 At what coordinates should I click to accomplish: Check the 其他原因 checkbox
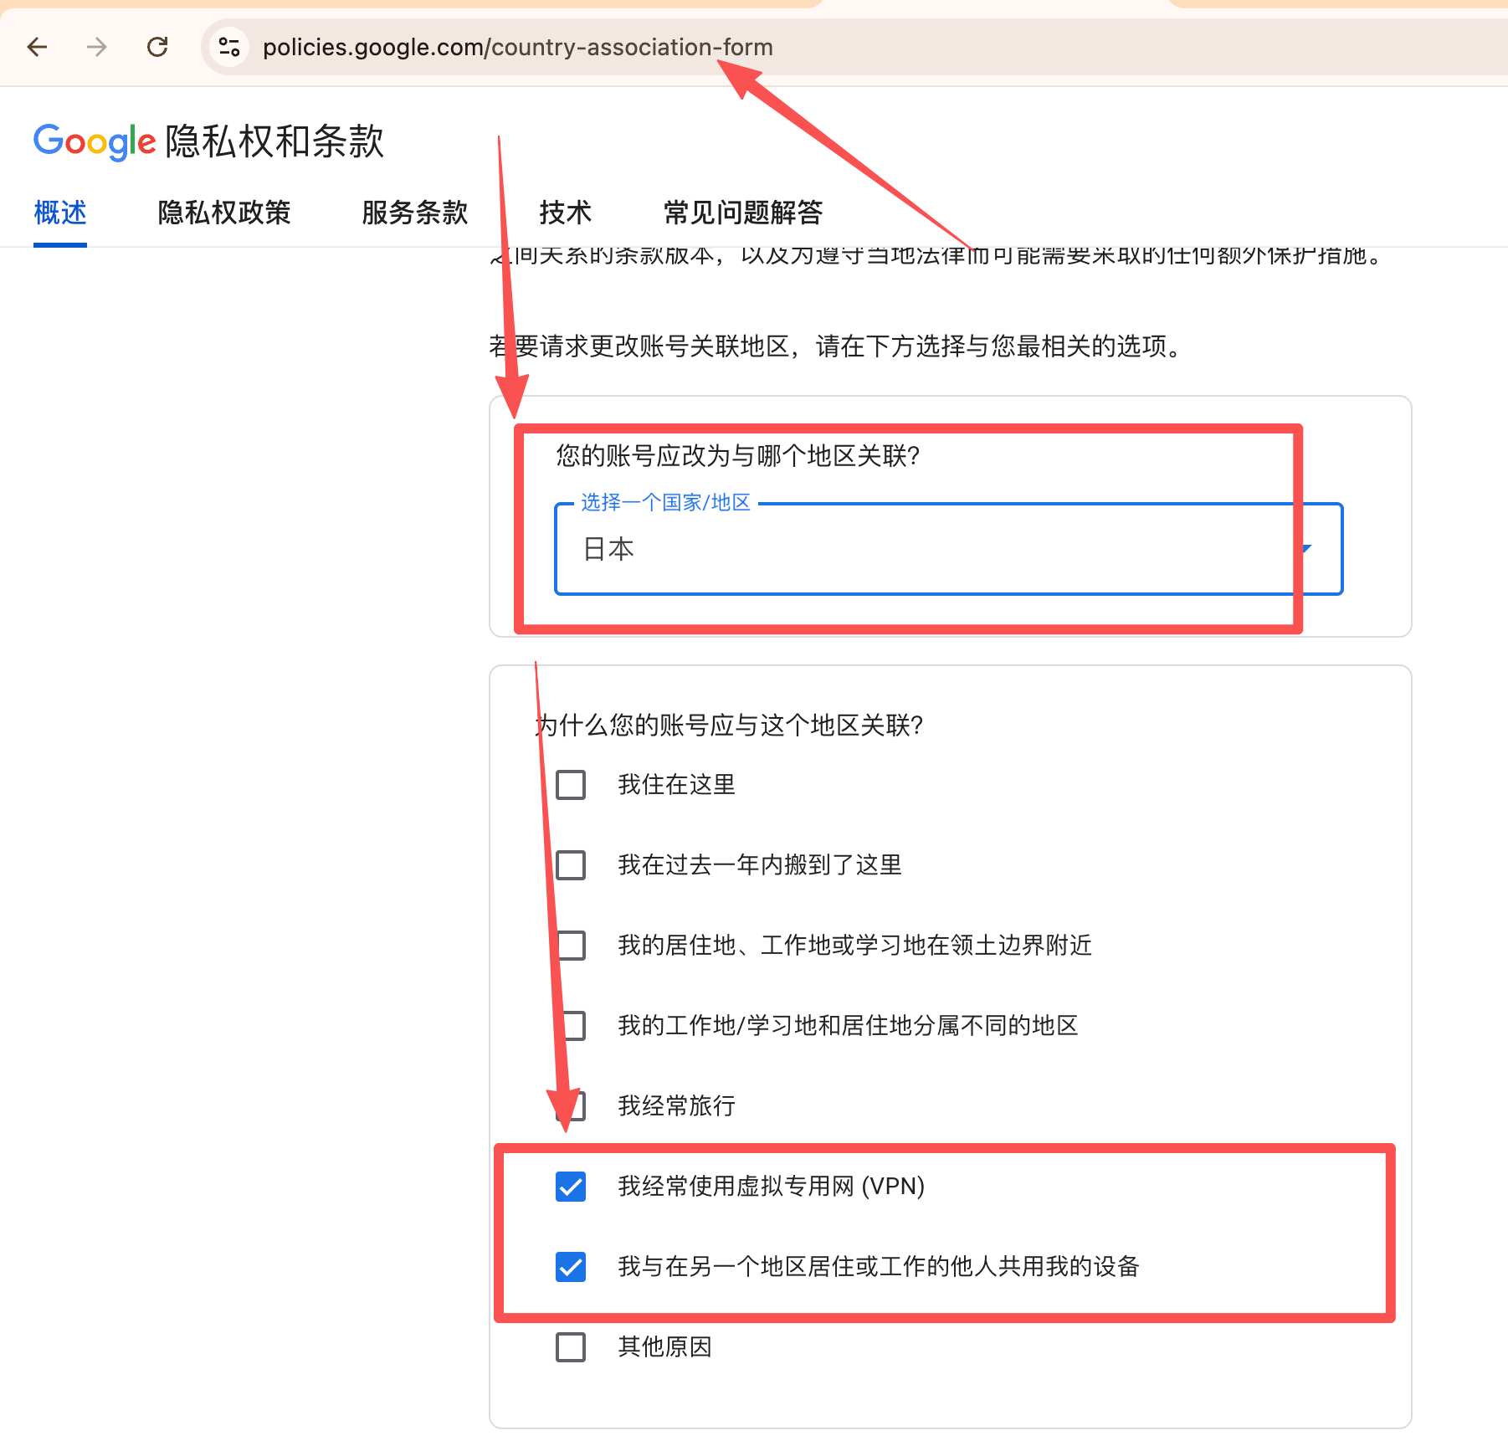[x=571, y=1347]
